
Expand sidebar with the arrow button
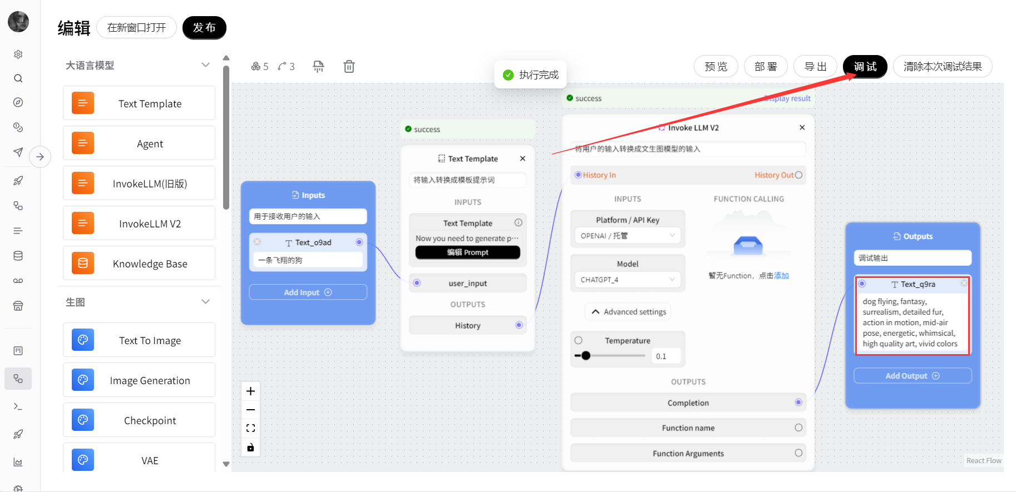[40, 157]
